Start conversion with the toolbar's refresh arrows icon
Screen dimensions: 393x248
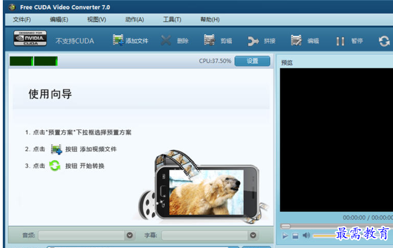[384, 41]
